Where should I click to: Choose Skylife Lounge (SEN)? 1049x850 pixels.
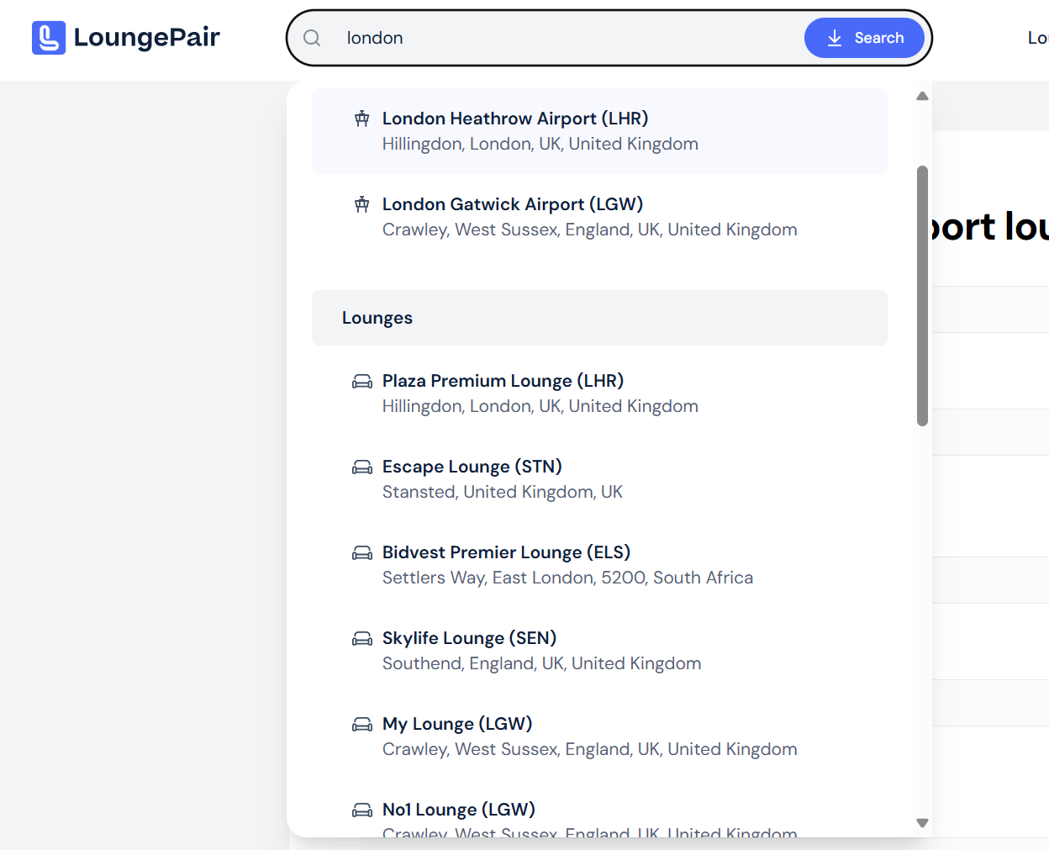[x=599, y=651]
